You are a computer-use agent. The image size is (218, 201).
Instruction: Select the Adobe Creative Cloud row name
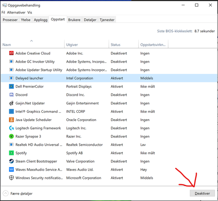[33, 53]
